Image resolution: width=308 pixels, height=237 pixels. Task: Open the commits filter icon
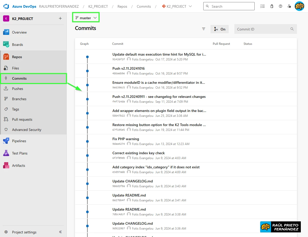tap(204, 29)
